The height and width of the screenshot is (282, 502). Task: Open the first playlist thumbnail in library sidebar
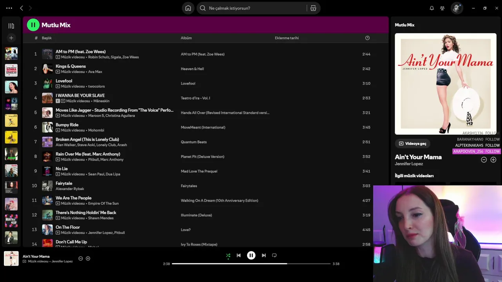tap(11, 53)
